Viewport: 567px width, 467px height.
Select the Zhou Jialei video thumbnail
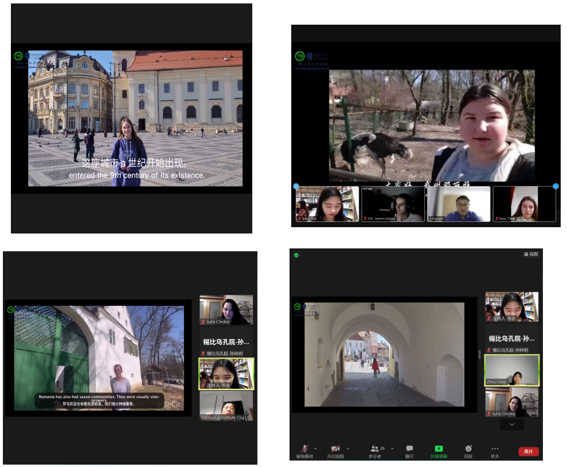(x=511, y=370)
